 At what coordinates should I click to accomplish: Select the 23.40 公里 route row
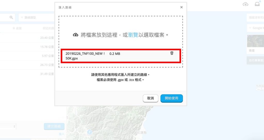[27, 38]
